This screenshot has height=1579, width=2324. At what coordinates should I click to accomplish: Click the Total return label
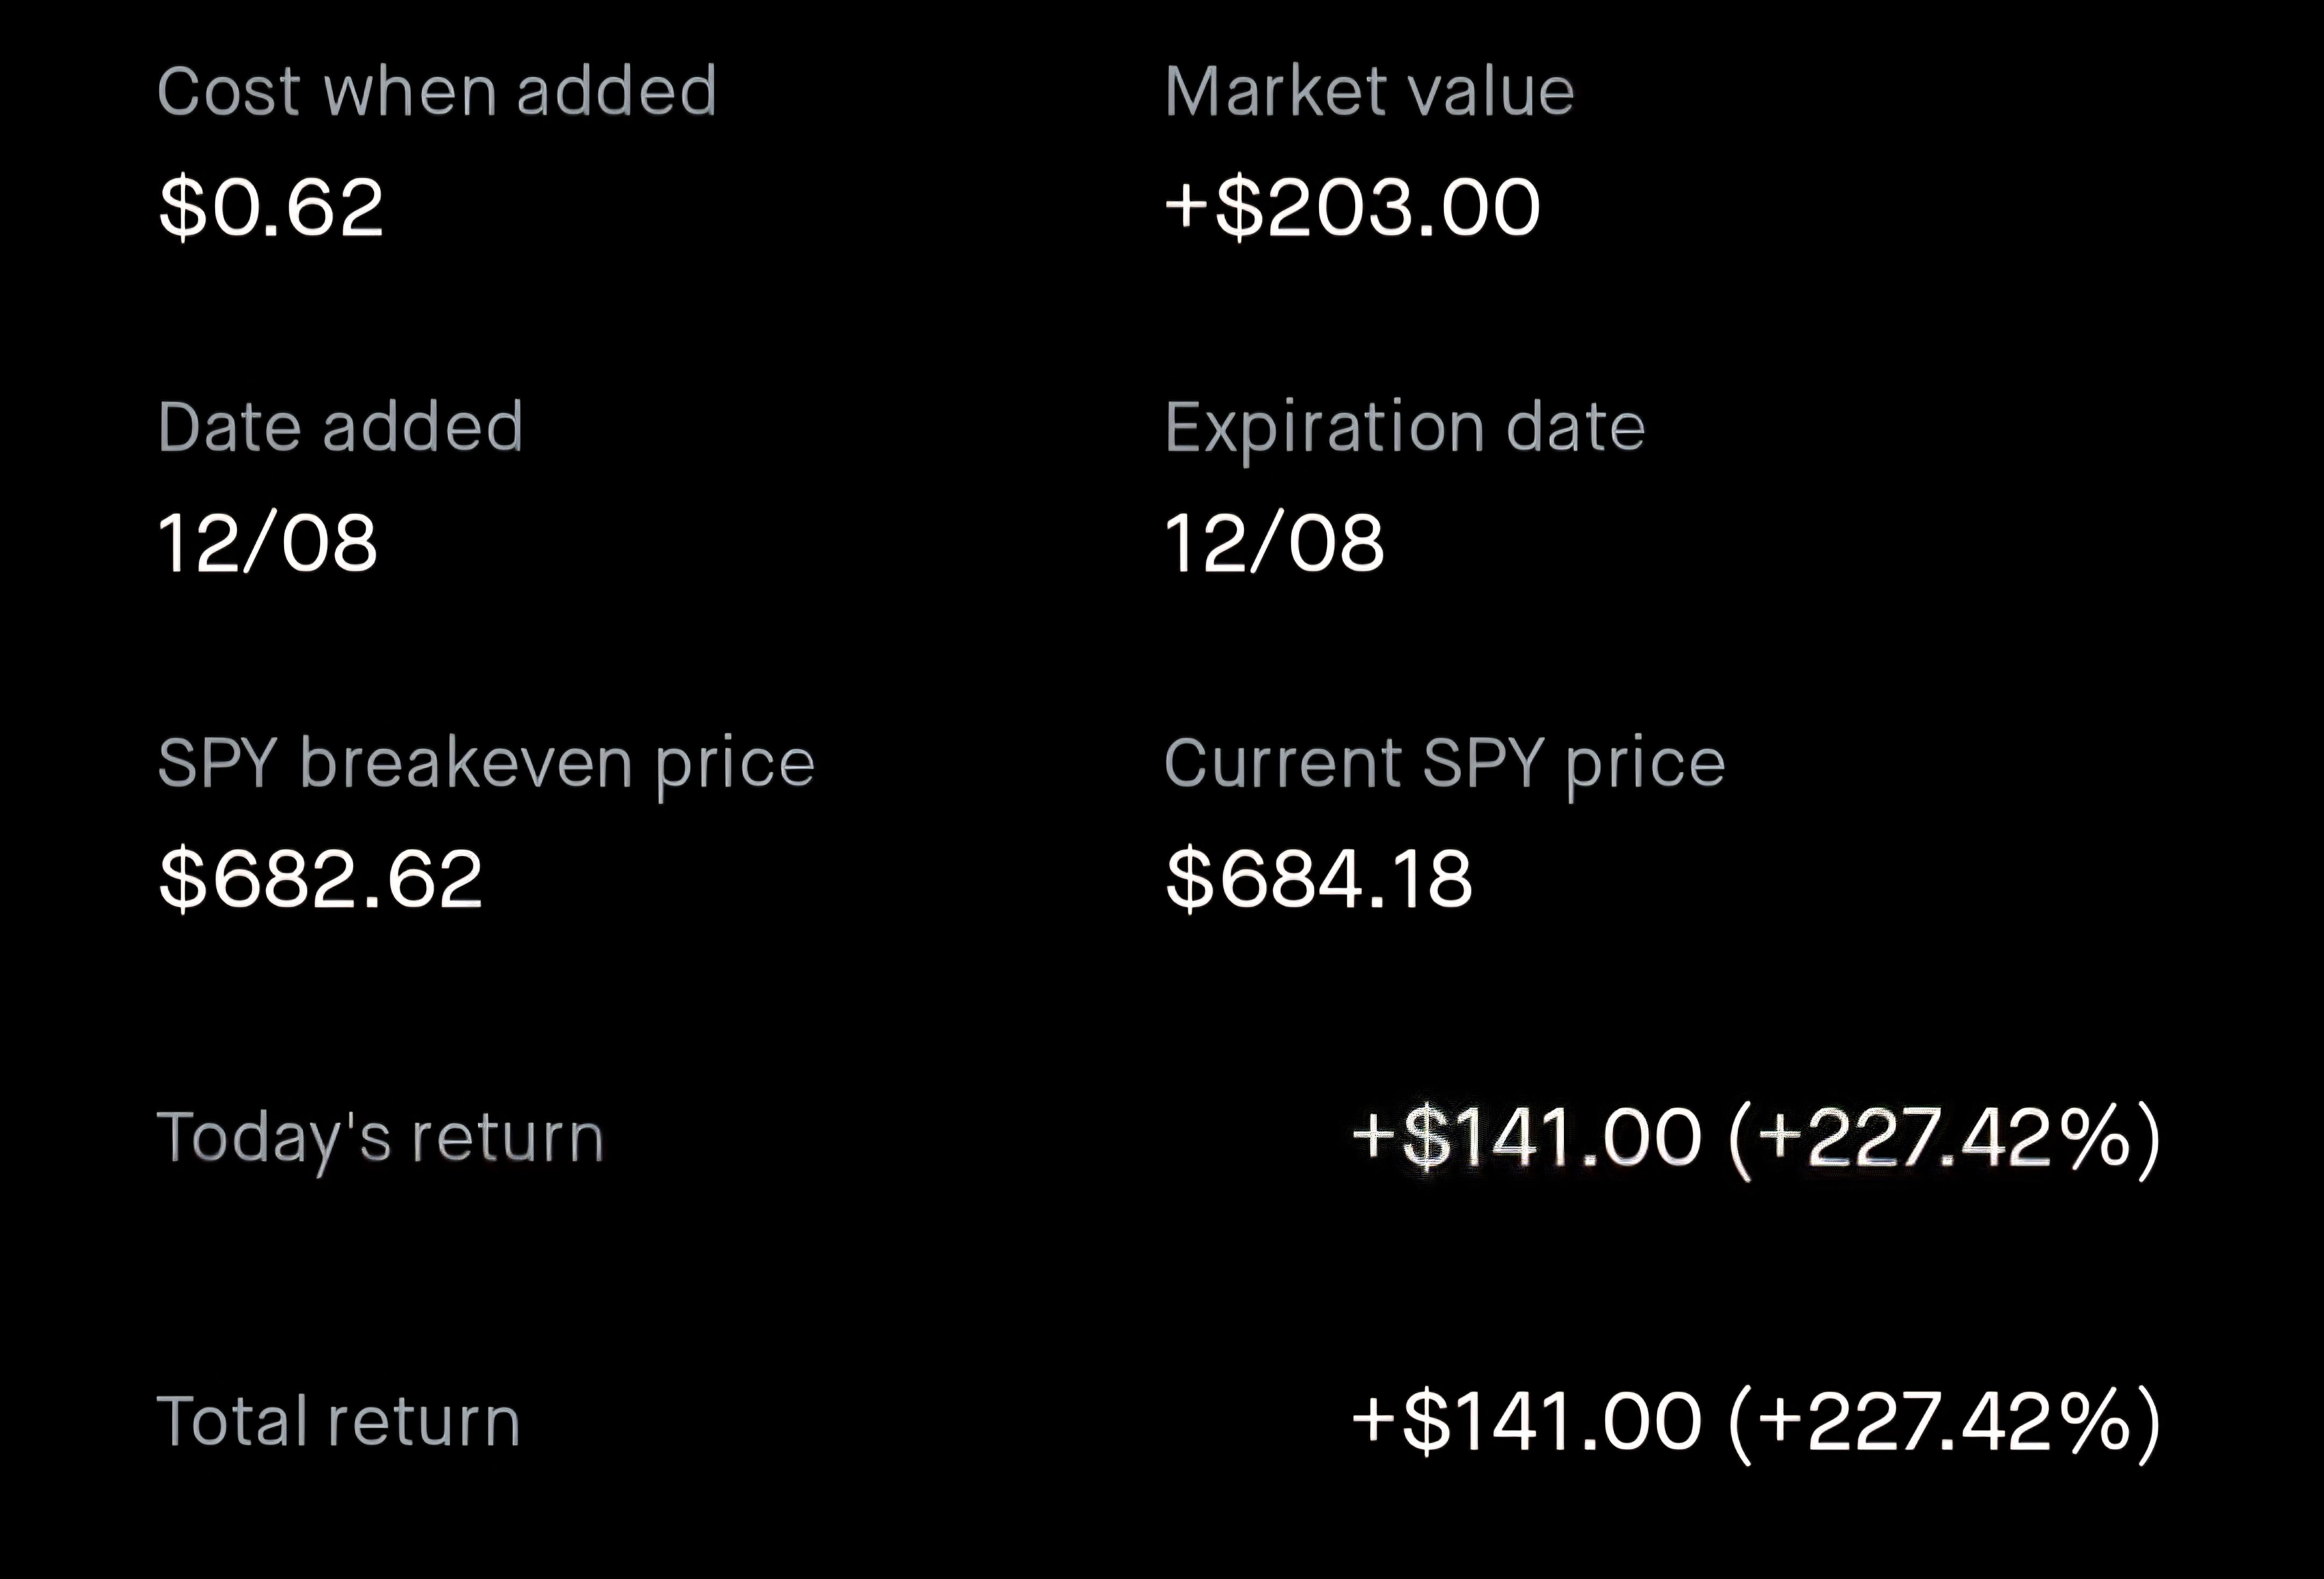tap(338, 1421)
